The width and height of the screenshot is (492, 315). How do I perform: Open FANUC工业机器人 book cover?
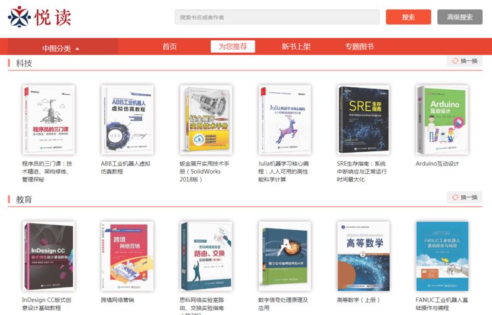coord(442,256)
